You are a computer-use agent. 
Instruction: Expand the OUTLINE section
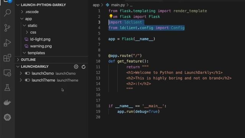18,60
